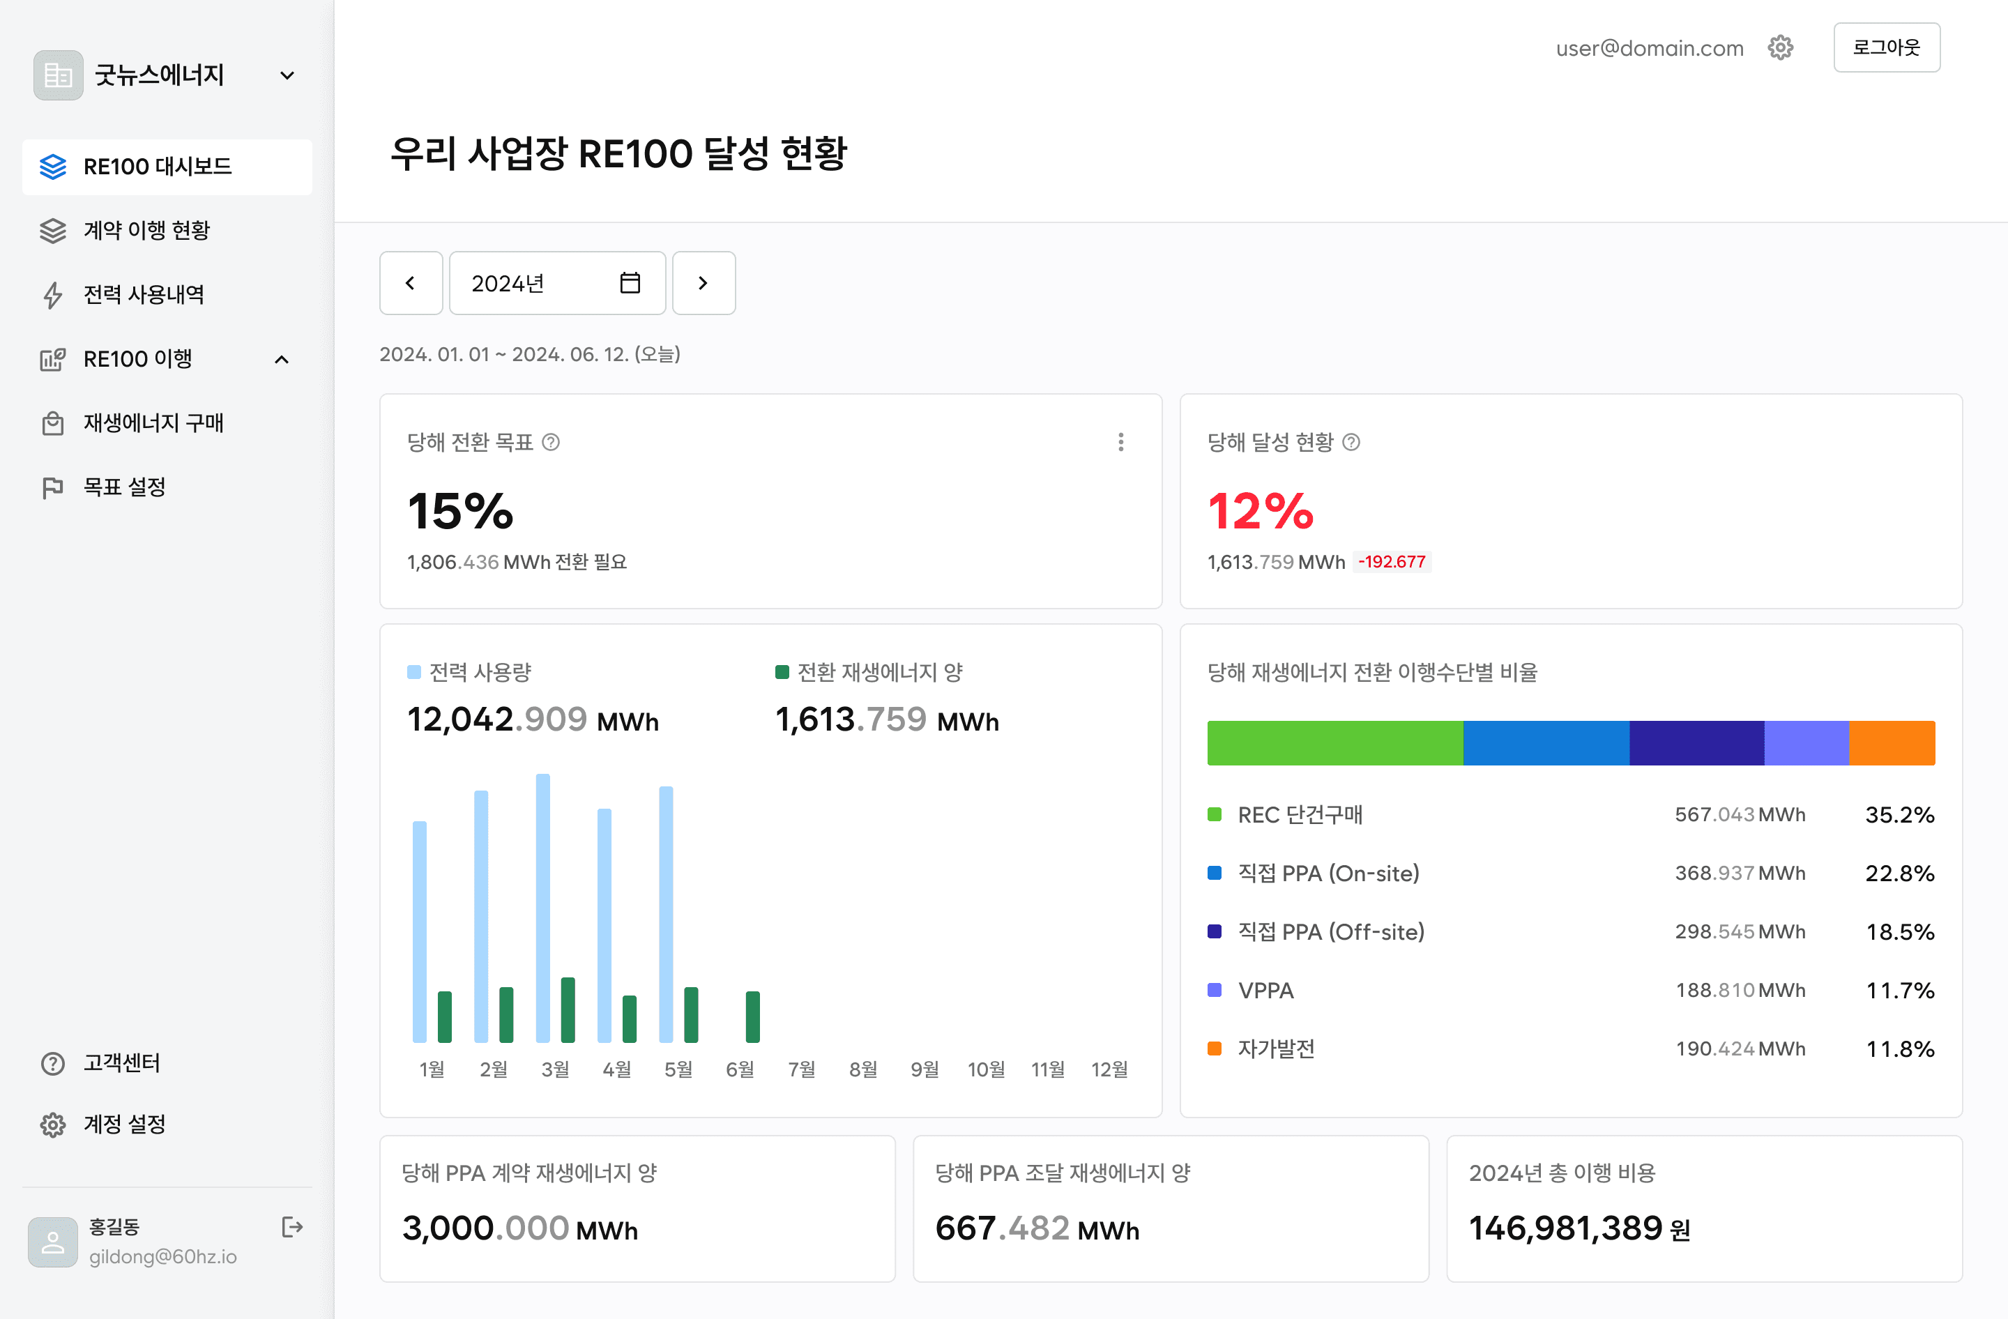This screenshot has height=1319, width=2008.
Task: Open the kebab menu on 당해 전환 목표 card
Action: 1120,441
